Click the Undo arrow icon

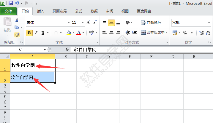[17, 3]
